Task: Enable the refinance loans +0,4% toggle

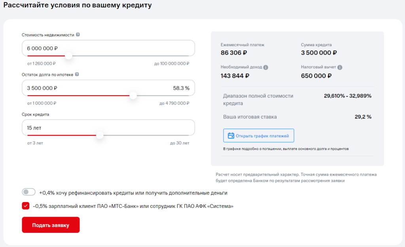Action: click(x=29, y=192)
